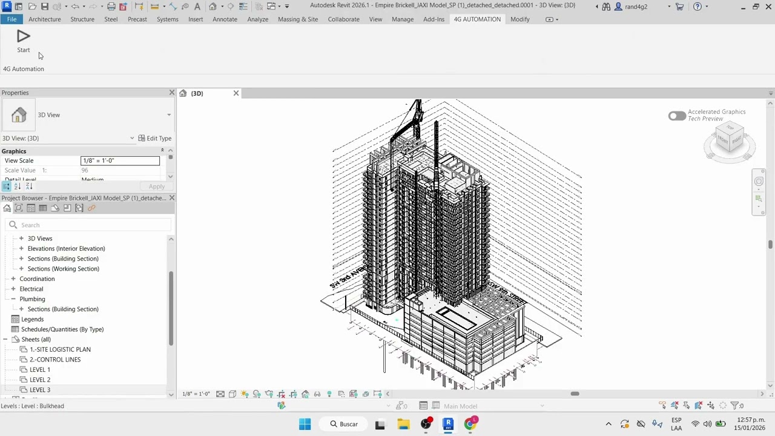This screenshot has width=775, height=436.
Task: Click the Apply button in Properties
Action: 156,187
